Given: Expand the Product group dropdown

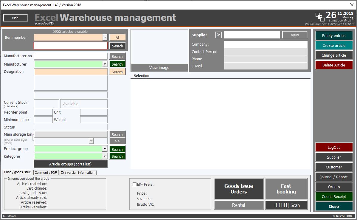Looking at the screenshot, I should [105, 148].
